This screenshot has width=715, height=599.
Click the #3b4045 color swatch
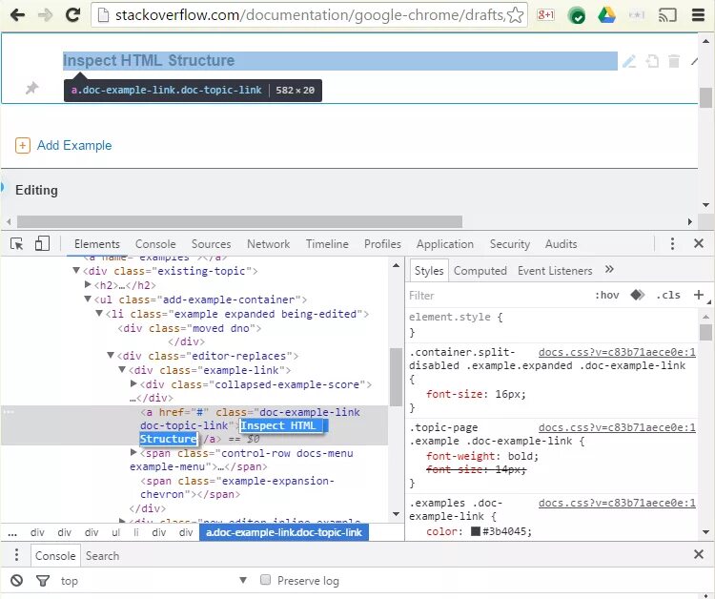pyautogui.click(x=476, y=531)
